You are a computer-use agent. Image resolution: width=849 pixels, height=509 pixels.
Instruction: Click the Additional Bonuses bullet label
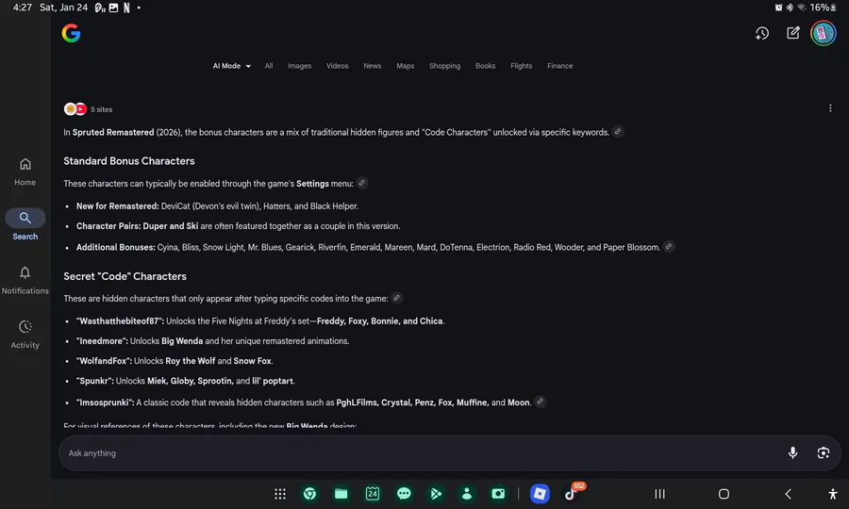pyautogui.click(x=115, y=248)
